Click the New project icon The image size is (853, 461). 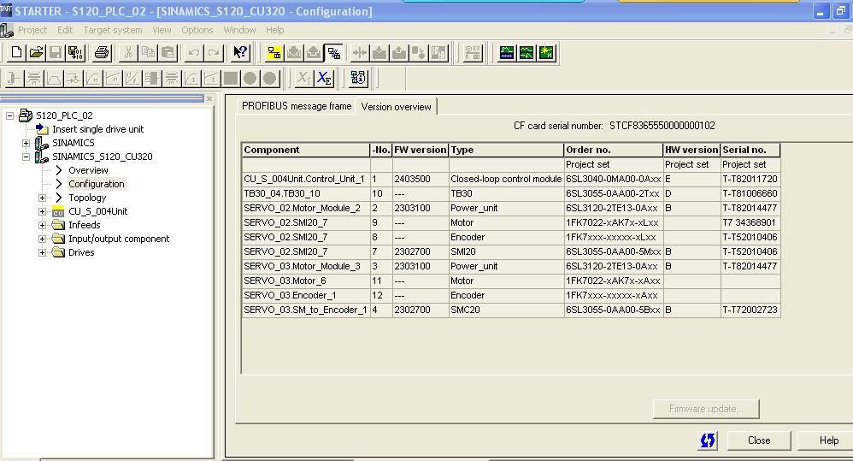[16, 53]
